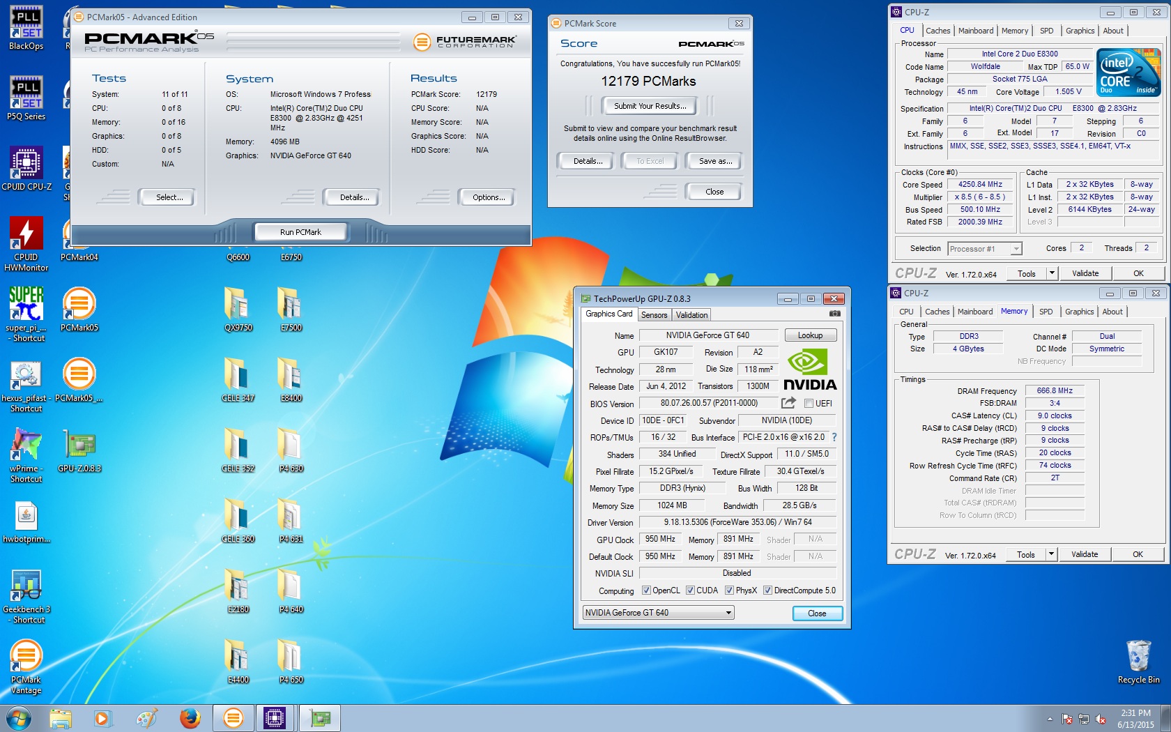Open the QX9750 folder
Image resolution: width=1171 pixels, height=732 pixels.
[x=238, y=310]
